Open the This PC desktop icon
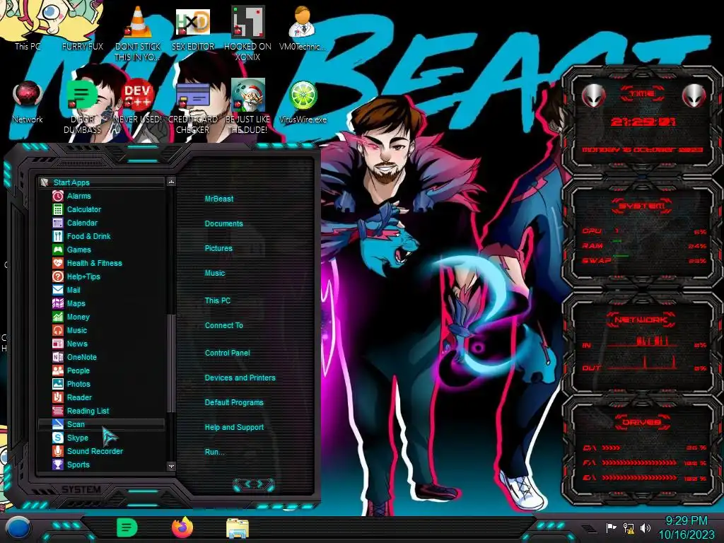724x543 pixels. point(28,28)
